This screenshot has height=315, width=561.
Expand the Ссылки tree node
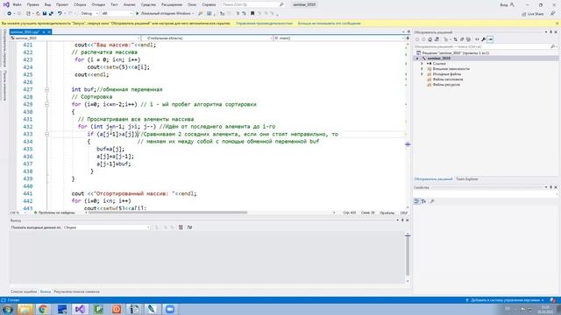click(423, 64)
